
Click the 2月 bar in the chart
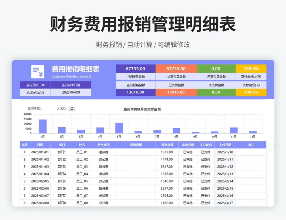click(x=61, y=130)
